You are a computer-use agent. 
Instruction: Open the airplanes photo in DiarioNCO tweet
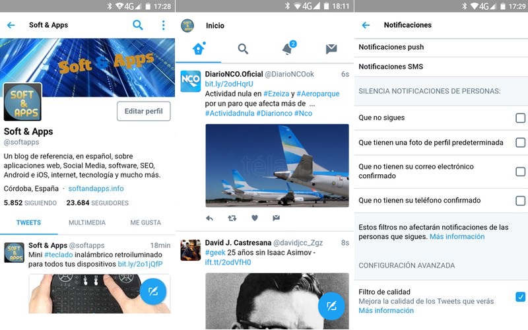[x=277, y=166]
